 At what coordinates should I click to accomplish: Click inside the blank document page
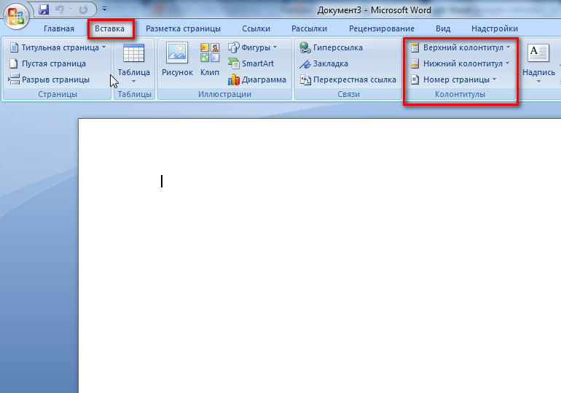[320, 255]
